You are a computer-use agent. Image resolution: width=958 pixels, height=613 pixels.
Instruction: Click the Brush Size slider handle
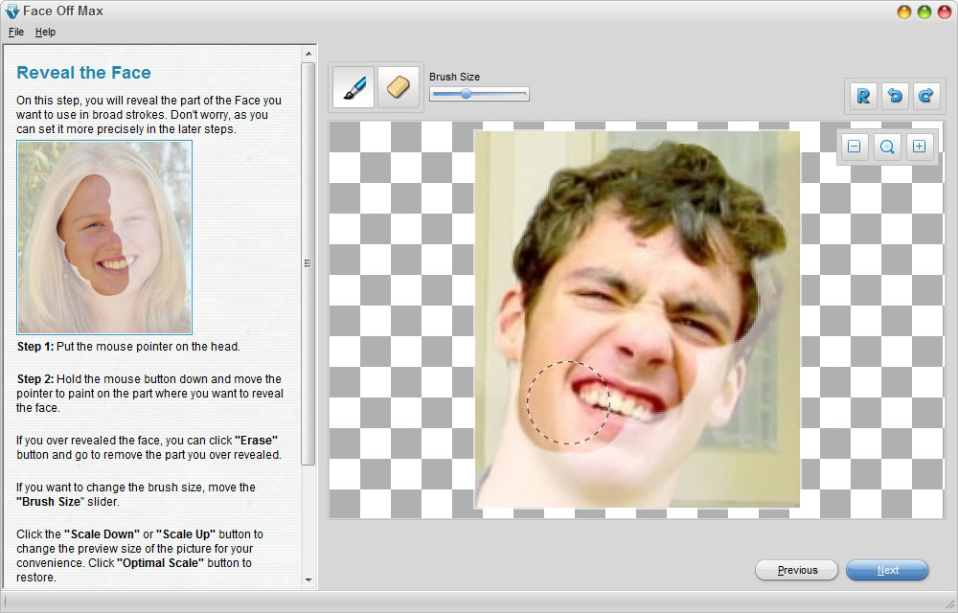[467, 94]
